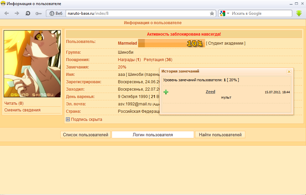Open Zeed's profile link
Viewport: 306px width, 195px height.
210,92
